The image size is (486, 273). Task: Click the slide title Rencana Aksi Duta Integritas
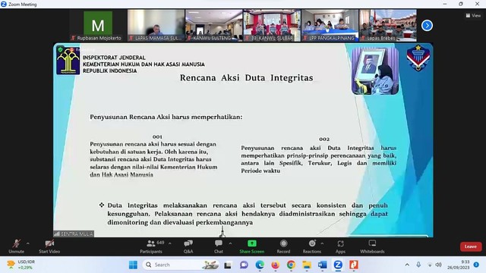pyautogui.click(x=246, y=77)
